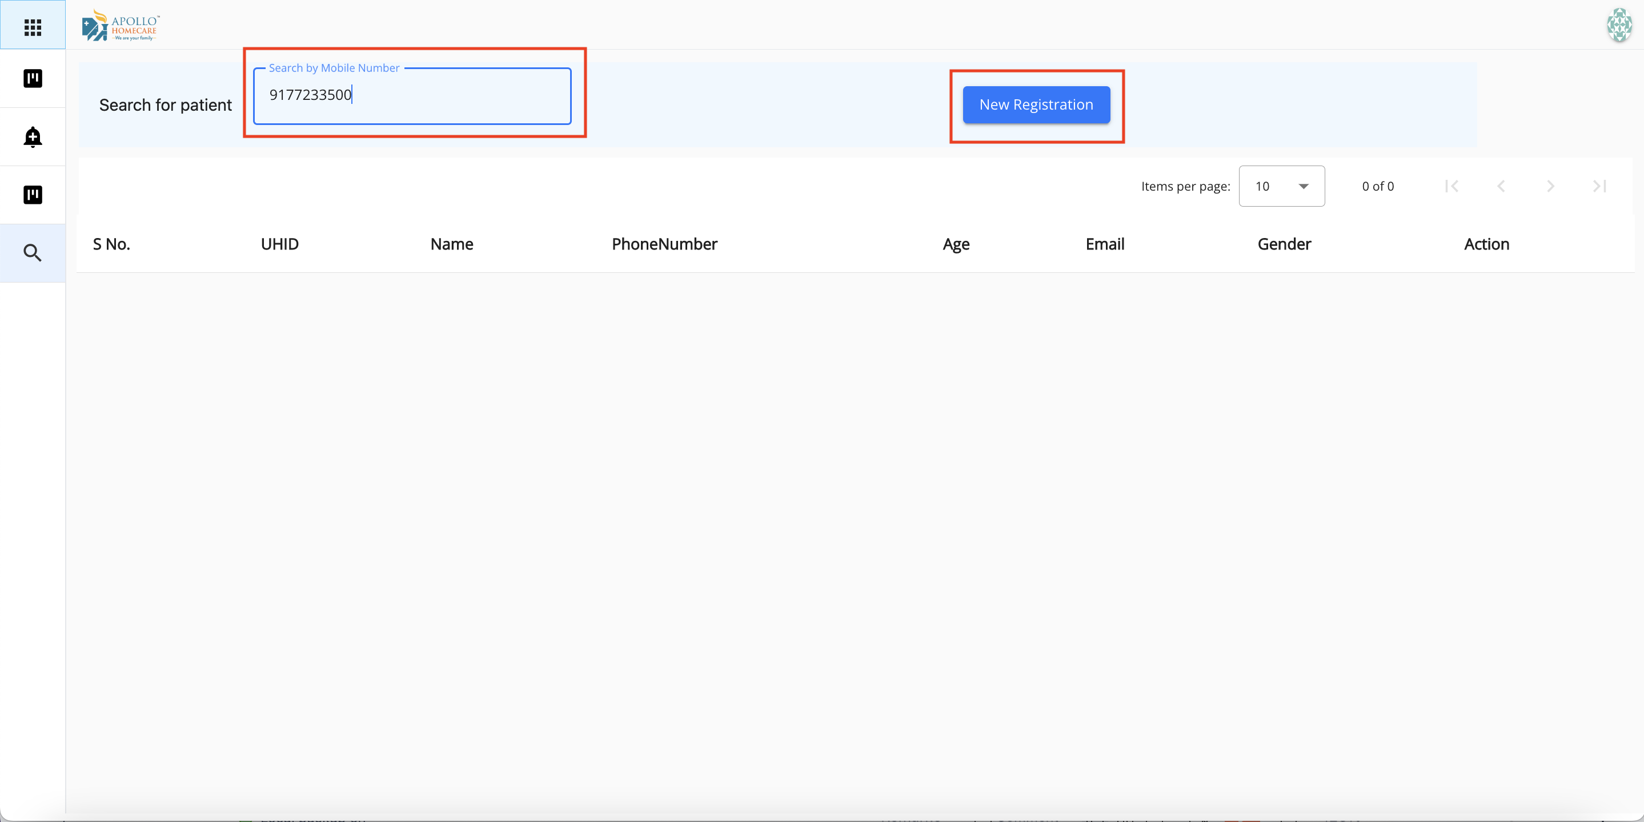This screenshot has width=1644, height=822.
Task: Jump to last page arrow
Action: coord(1599,186)
